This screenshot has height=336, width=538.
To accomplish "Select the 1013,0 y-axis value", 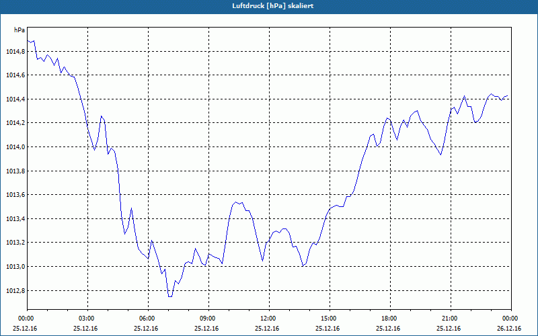I will click(15, 267).
